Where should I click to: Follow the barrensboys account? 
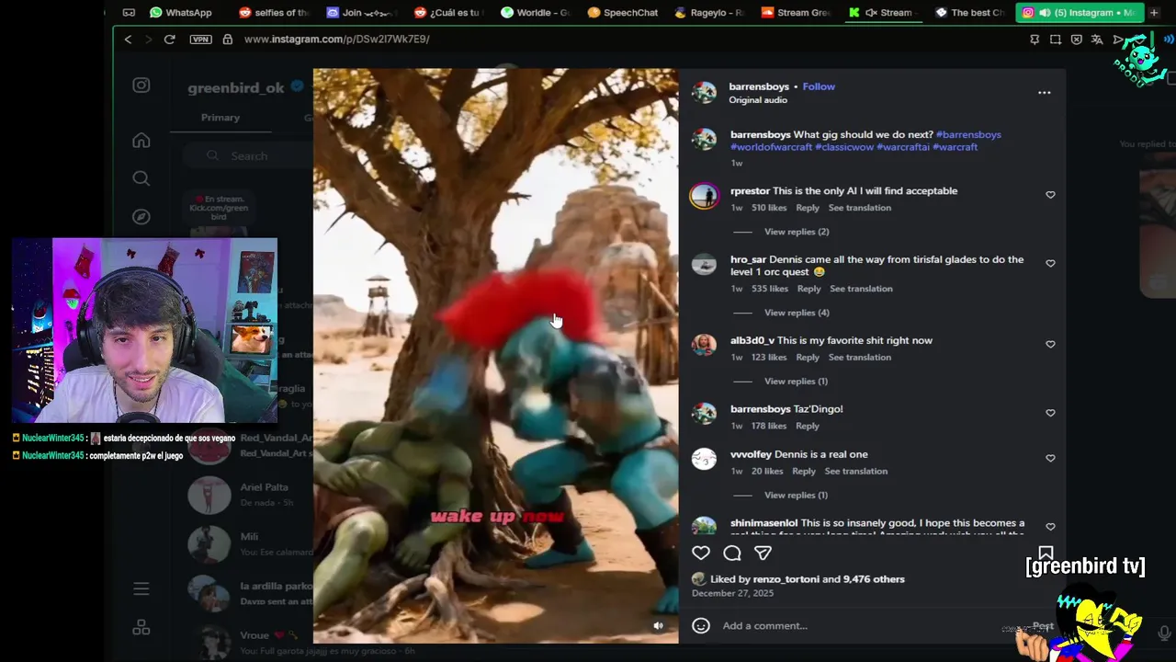pyautogui.click(x=819, y=86)
